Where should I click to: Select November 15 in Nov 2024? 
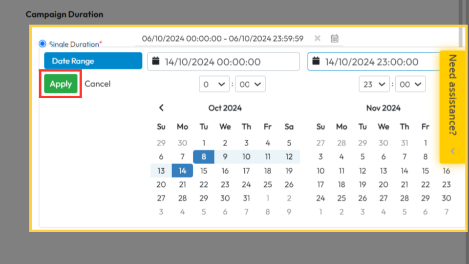(426, 171)
